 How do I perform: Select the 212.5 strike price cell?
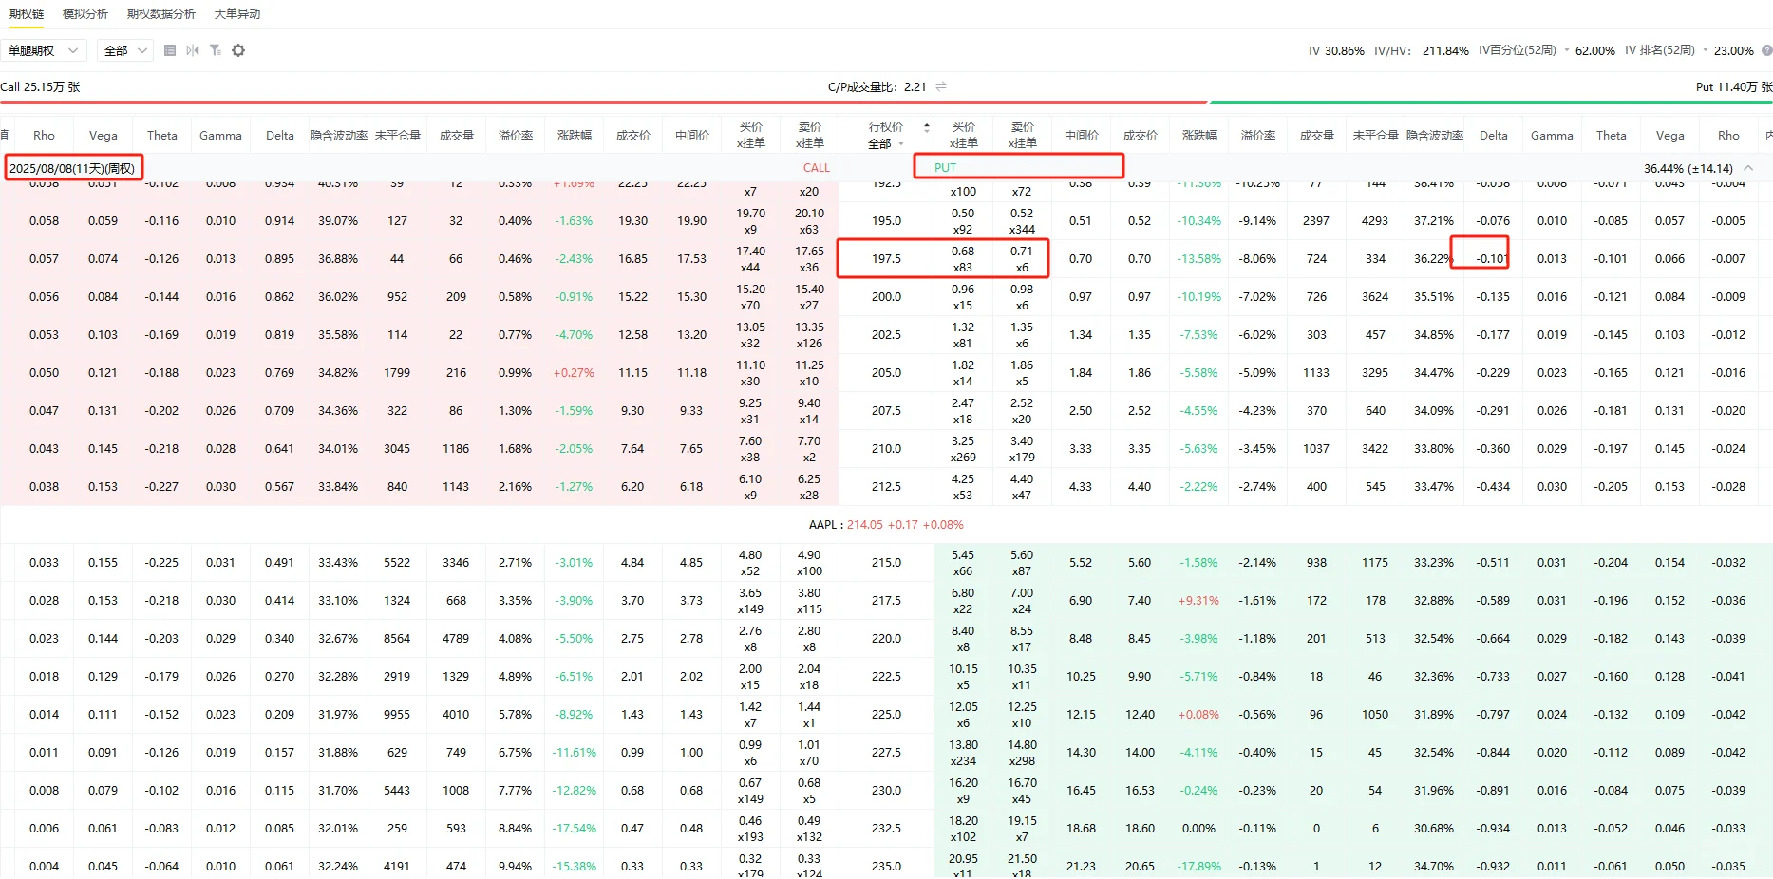[x=886, y=487]
